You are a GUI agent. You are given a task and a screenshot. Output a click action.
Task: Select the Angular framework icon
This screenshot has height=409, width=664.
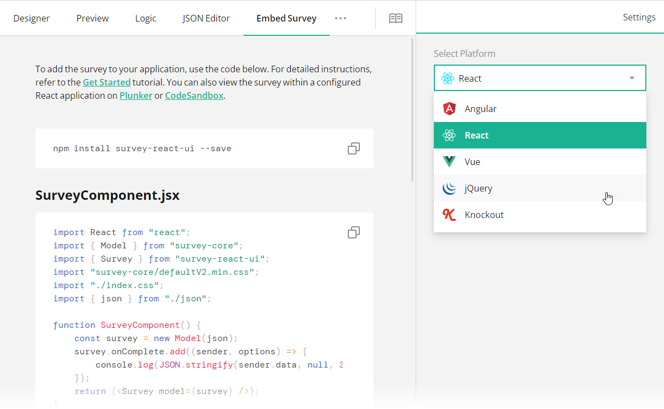coord(449,108)
